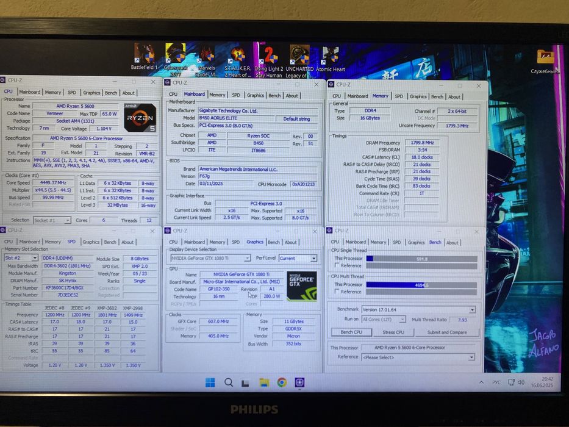This screenshot has height=427, width=569.
Task: Switch to About tab in SPD window
Action: [127, 242]
